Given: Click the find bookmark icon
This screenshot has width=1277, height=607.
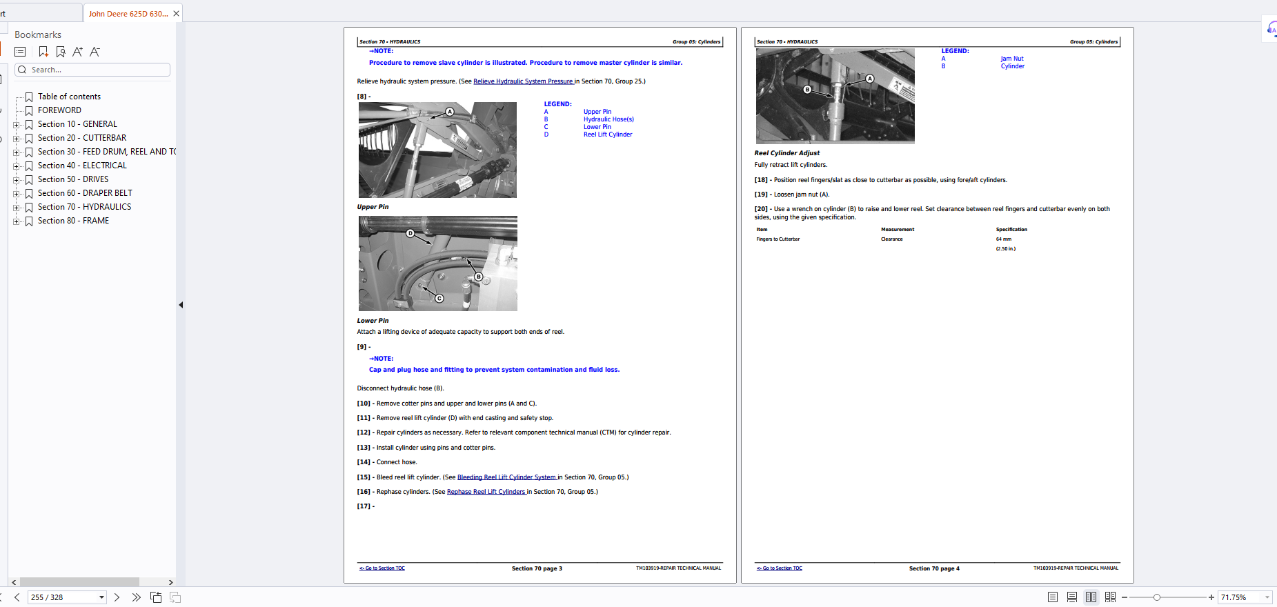Looking at the screenshot, I should [x=61, y=52].
